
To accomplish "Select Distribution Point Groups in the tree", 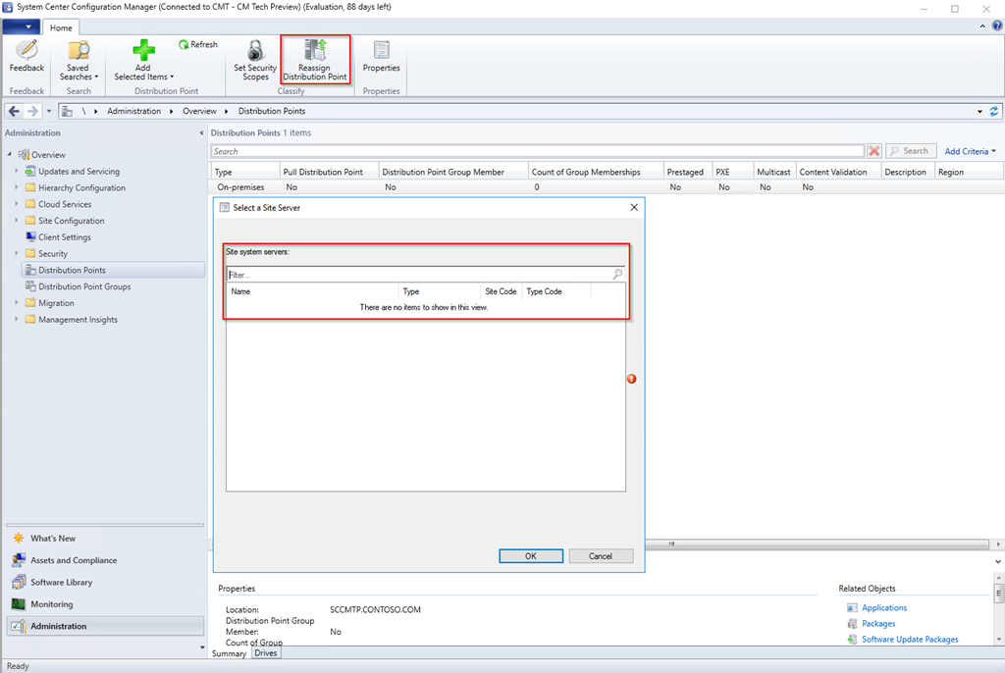I will 84,286.
